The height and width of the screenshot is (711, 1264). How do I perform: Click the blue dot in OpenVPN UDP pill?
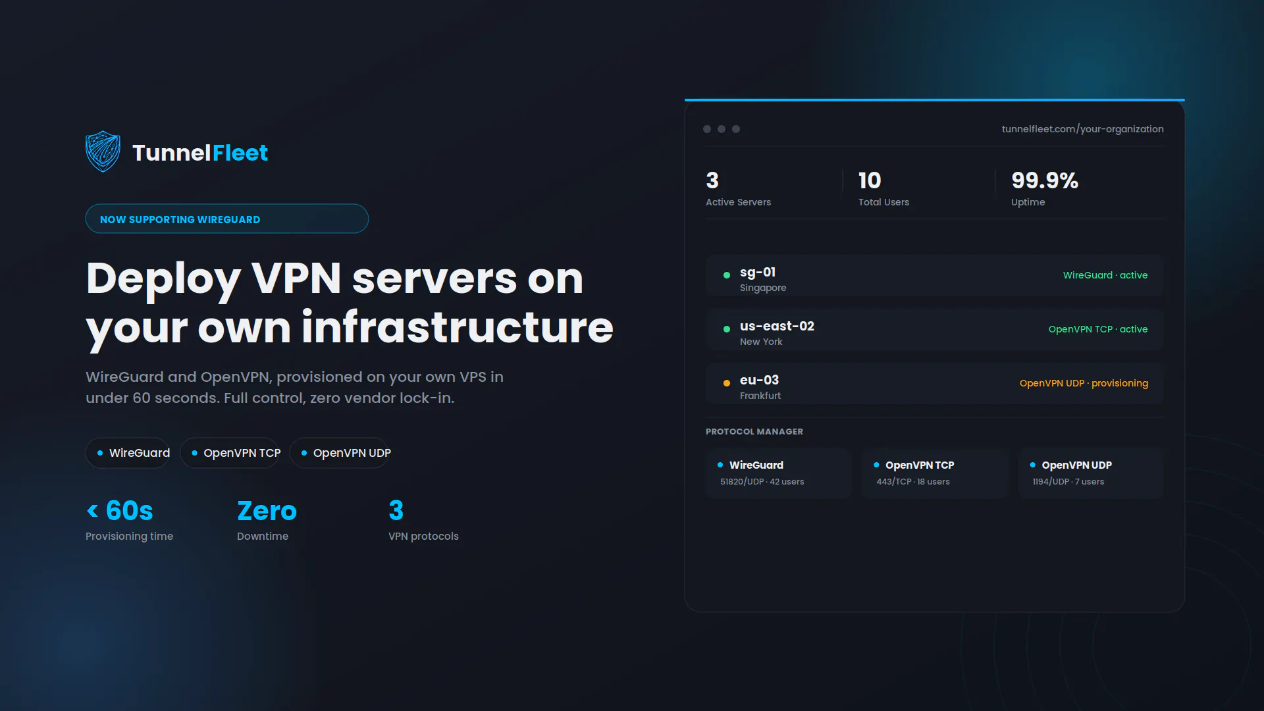[x=304, y=453]
